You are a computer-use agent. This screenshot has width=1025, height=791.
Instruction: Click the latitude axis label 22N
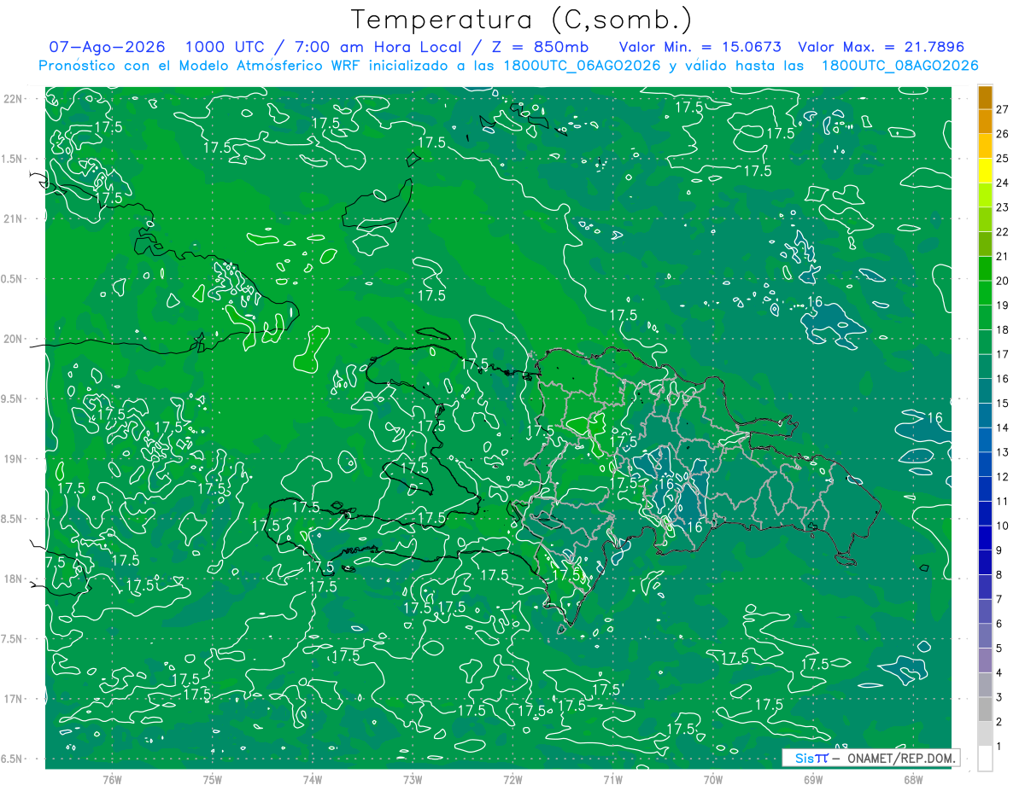click(14, 99)
